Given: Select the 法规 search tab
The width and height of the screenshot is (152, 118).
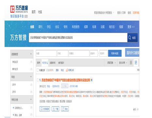Looking at the screenshot, I should click(x=102, y=27).
